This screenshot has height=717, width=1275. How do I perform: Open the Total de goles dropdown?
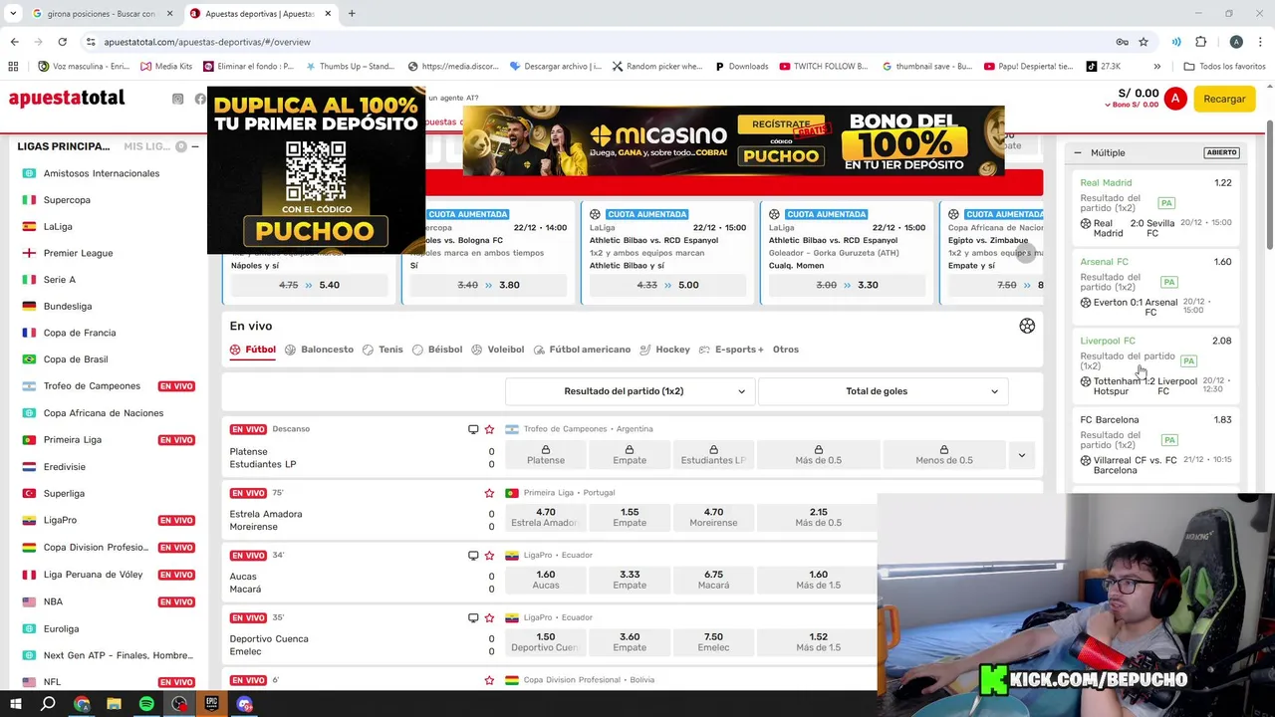click(883, 391)
